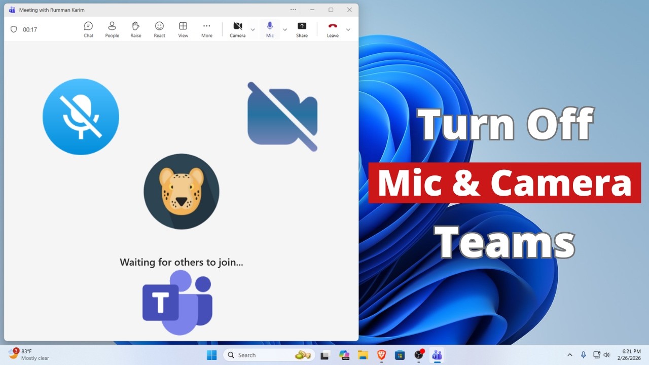The height and width of the screenshot is (365, 649).
Task: Launch Microsoft 365 Copilot from taskbar
Action: point(344,355)
